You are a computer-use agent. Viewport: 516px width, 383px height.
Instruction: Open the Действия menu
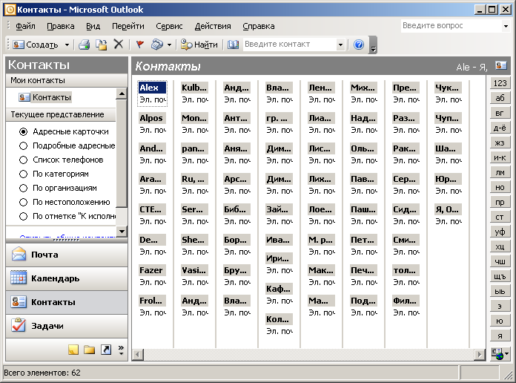[x=213, y=26]
